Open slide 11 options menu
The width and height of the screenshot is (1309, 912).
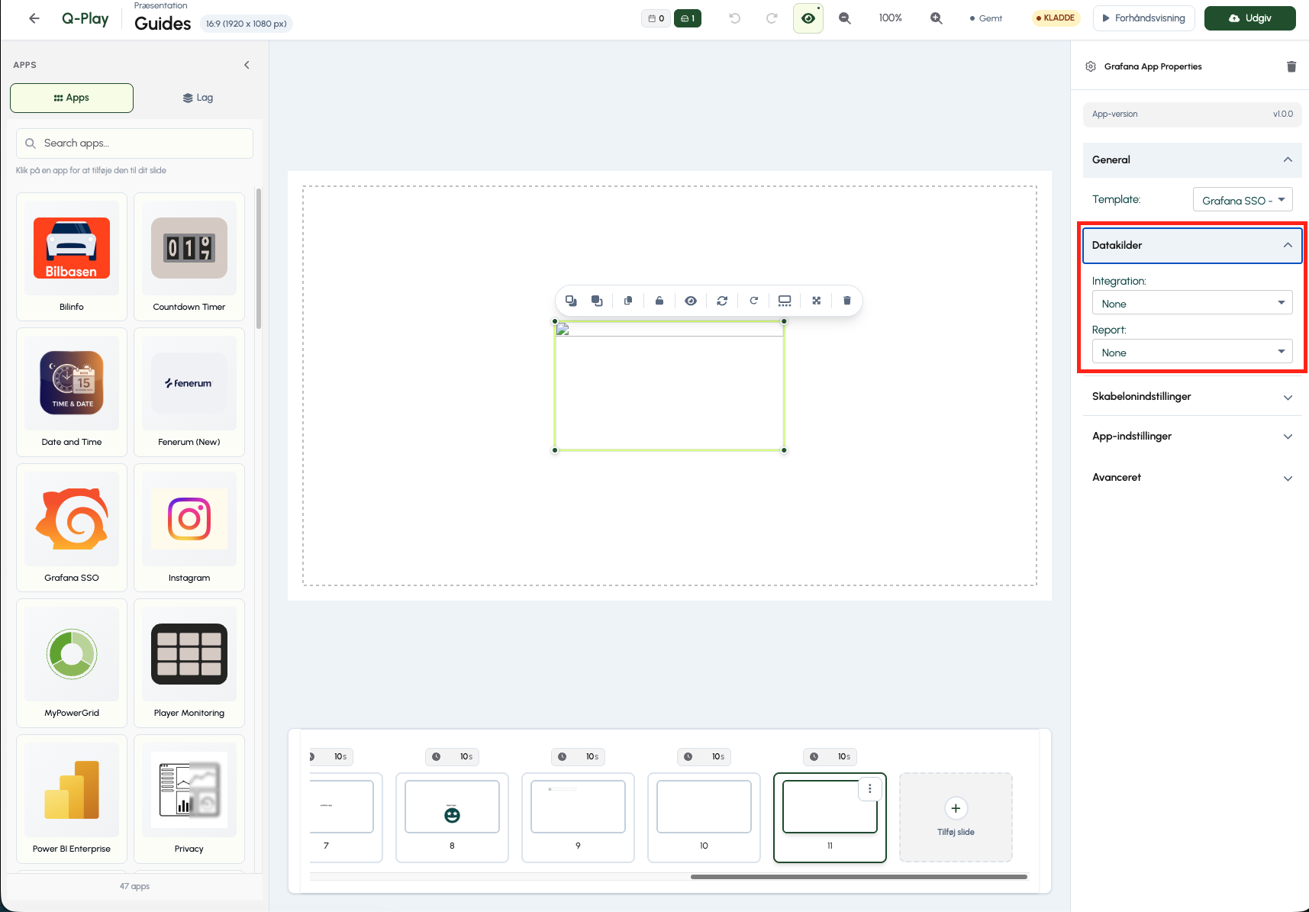[870, 789]
